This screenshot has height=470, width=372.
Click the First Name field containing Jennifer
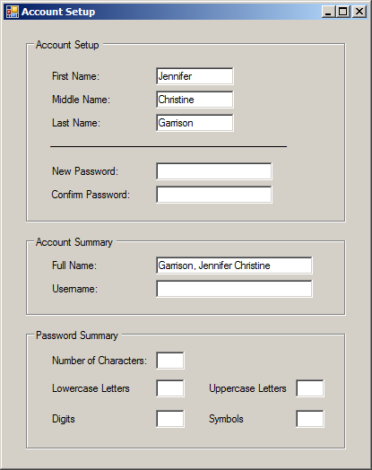point(195,76)
